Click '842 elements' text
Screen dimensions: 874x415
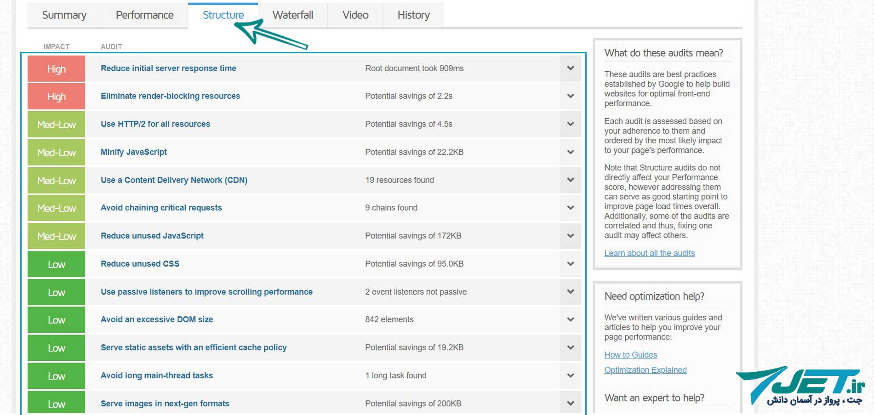coord(389,319)
